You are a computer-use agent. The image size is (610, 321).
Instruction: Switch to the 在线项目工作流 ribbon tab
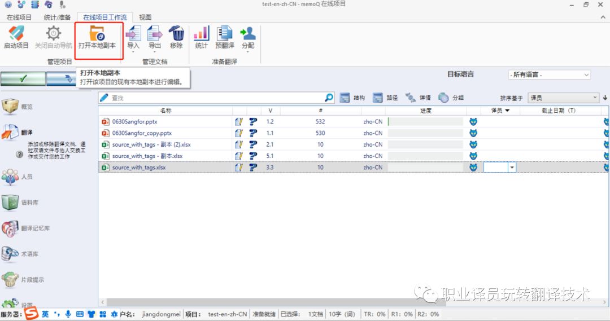point(104,17)
